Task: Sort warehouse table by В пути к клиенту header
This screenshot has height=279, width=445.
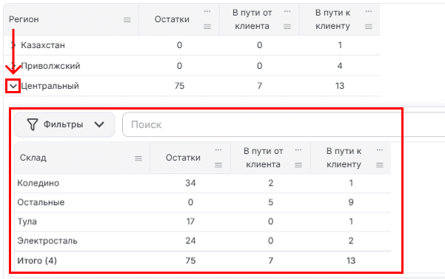Action: tap(344, 158)
